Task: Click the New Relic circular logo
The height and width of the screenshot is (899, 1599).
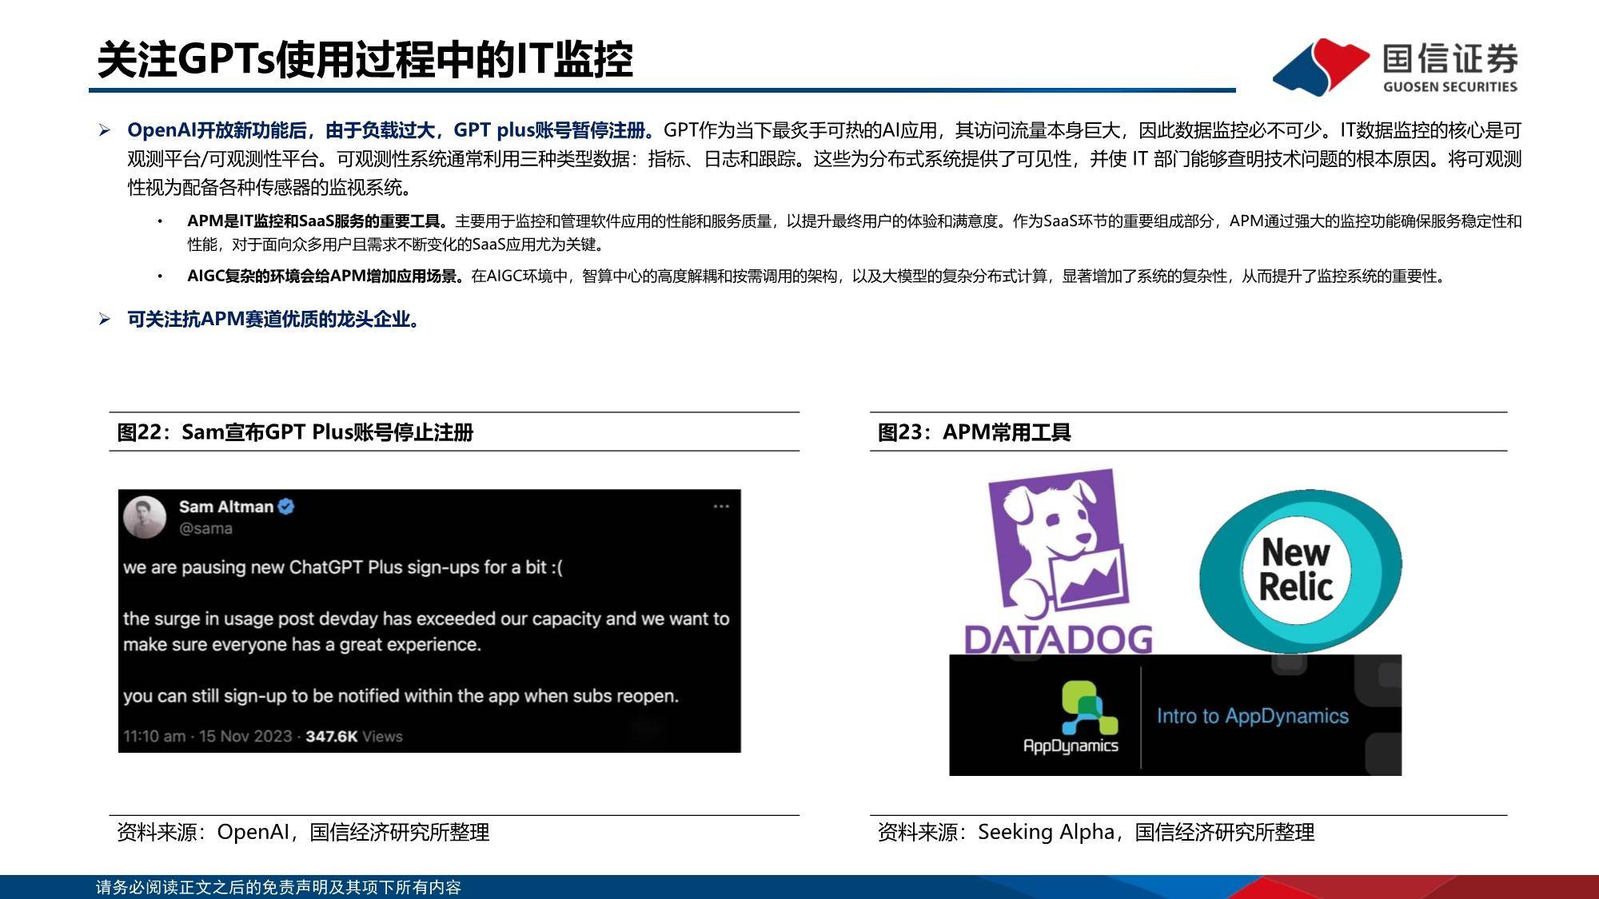Action: (1300, 570)
